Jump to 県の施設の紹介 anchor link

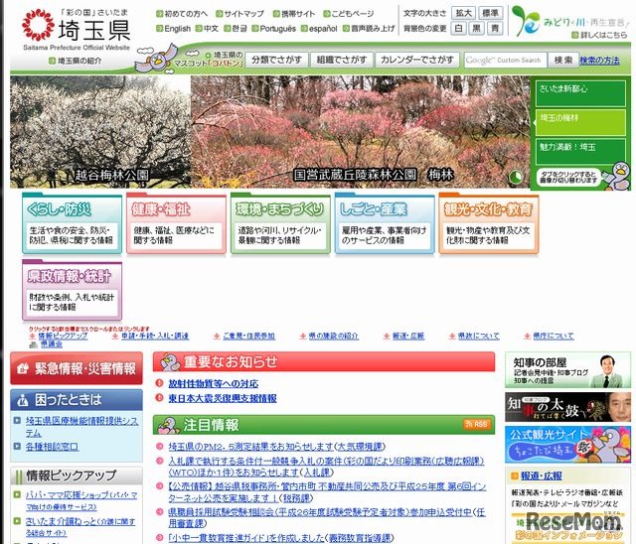[x=334, y=336]
